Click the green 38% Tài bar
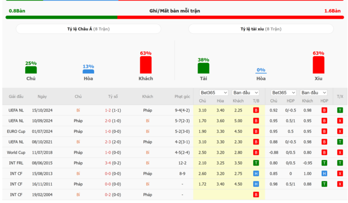Image resolution: width=348 pixels, height=203 pixels. coord(203,68)
